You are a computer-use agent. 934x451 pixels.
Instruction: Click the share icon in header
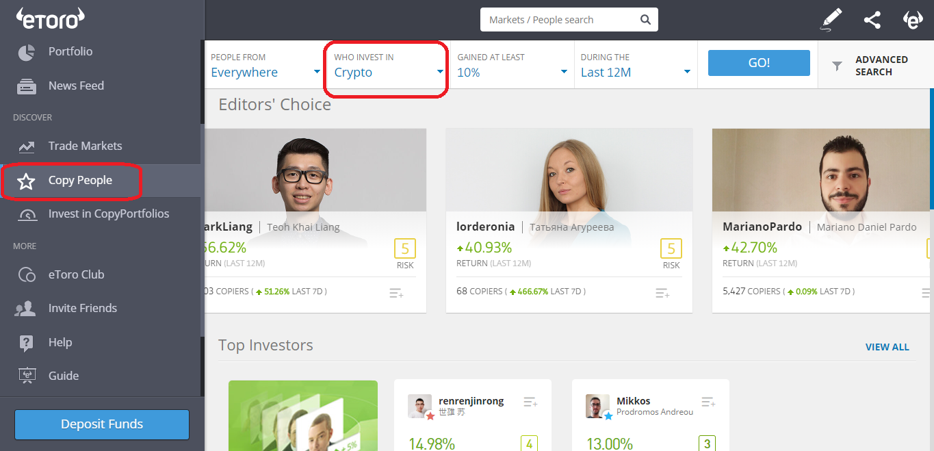(872, 20)
